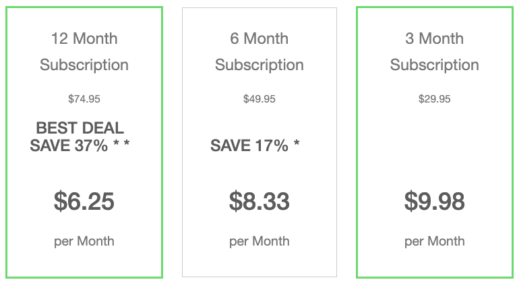Click BEST DEAL SAVE 37% label
This screenshot has width=517, height=284.
click(x=80, y=136)
